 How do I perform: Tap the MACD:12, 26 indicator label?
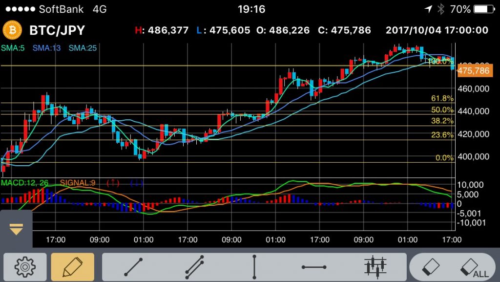coord(24,183)
